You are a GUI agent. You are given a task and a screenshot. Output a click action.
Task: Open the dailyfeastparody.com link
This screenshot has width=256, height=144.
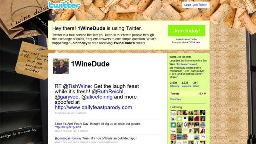[93, 108]
